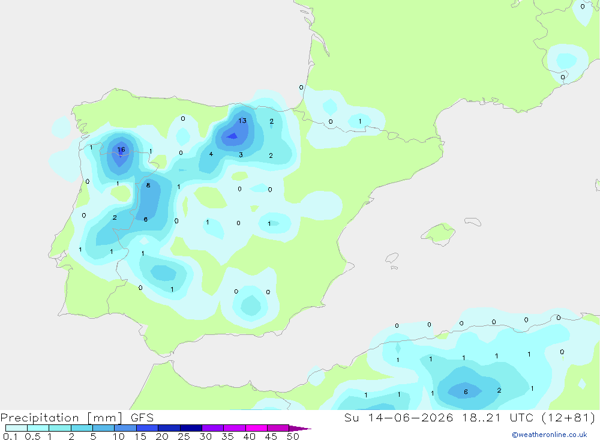Click the '10' legend scale label

click(119, 436)
